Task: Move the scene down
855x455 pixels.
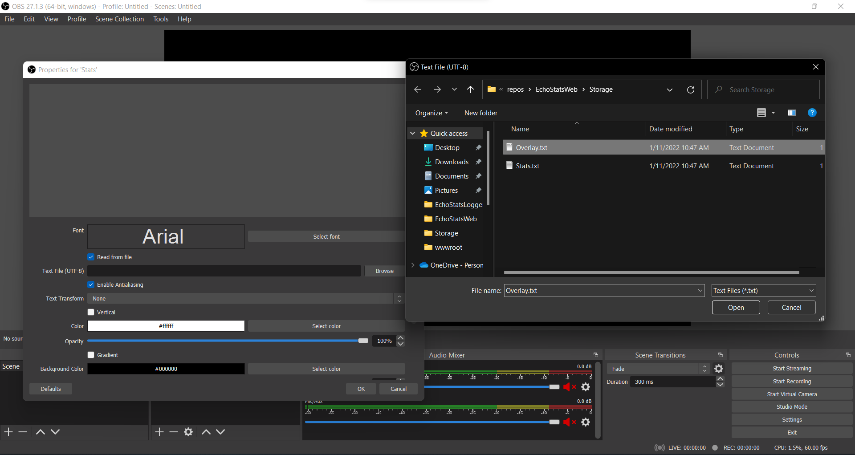Action: 55,432
